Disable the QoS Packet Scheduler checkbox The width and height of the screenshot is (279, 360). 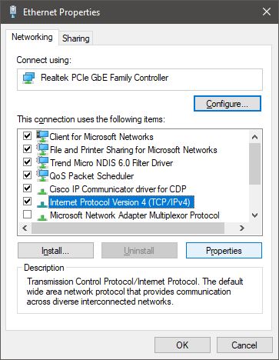27,175
